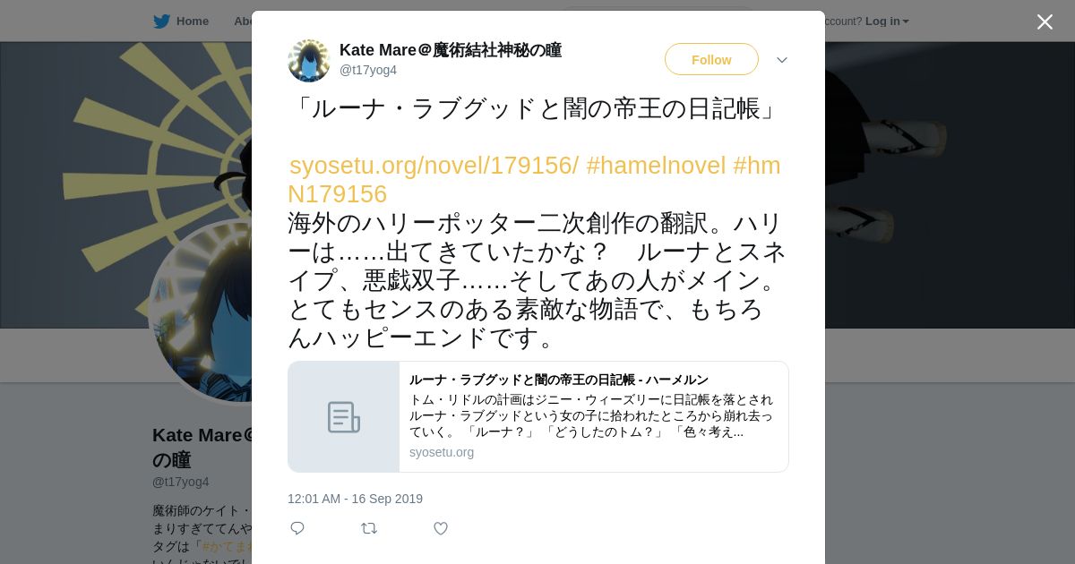Screen dimensions: 1075x564
Task: Open Kate Mare's avatar in tweet
Action: tap(309, 60)
